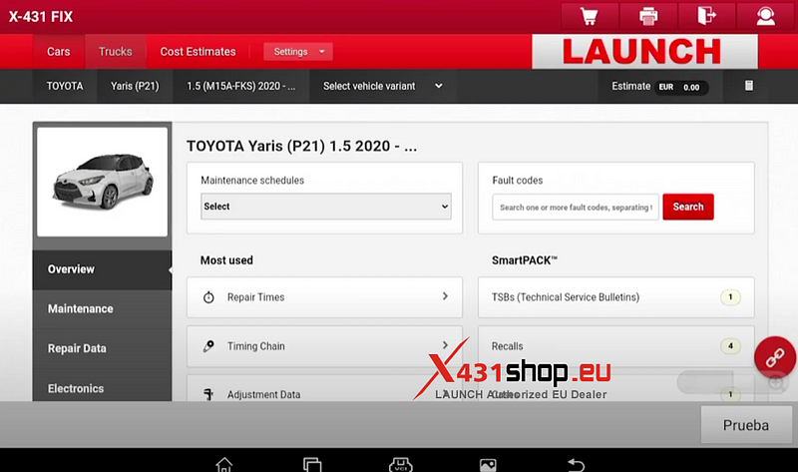Viewport: 798px width, 472px height.
Task: Open the Recalls entry
Action: [615, 346]
